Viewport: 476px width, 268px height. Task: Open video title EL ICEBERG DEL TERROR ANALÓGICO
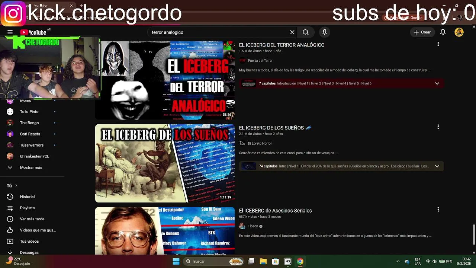(x=282, y=45)
